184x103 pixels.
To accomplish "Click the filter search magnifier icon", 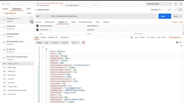I will coord(4,4).
